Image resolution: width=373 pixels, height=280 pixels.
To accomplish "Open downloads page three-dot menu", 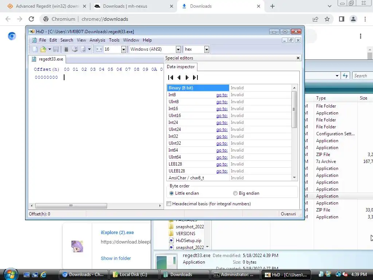I will pyautogui.click(x=361, y=36).
